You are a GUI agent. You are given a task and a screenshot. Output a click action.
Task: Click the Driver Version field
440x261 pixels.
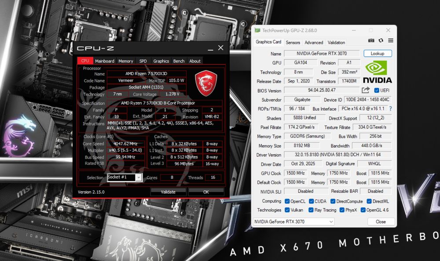[337, 155]
